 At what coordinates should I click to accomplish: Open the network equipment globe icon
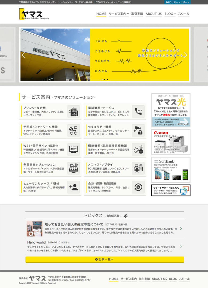point(73,130)
